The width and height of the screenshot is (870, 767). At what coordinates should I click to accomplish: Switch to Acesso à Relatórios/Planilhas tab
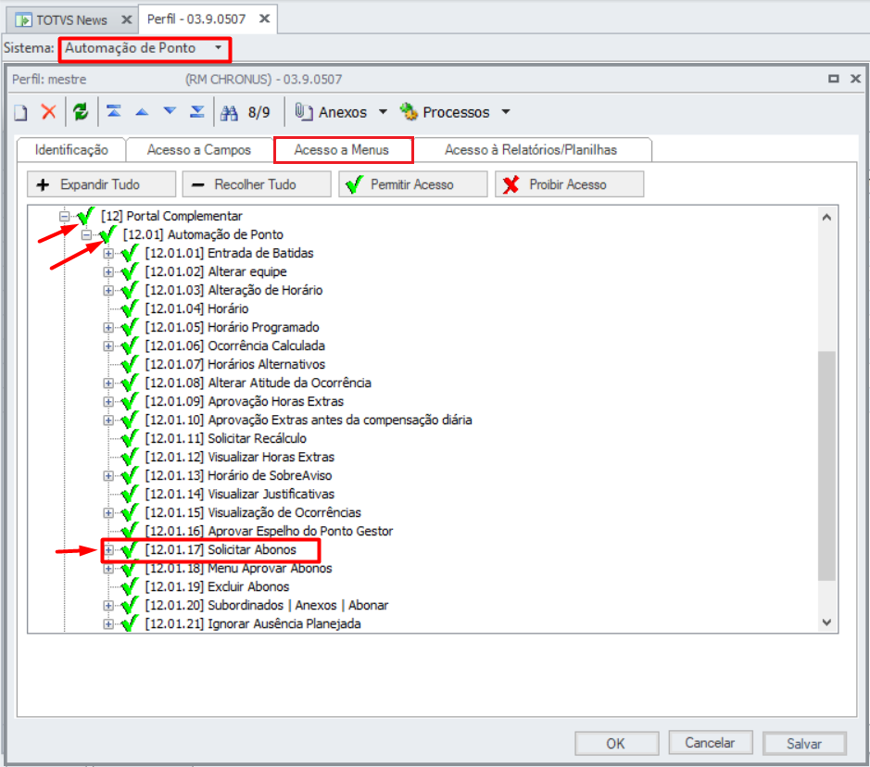[531, 150]
